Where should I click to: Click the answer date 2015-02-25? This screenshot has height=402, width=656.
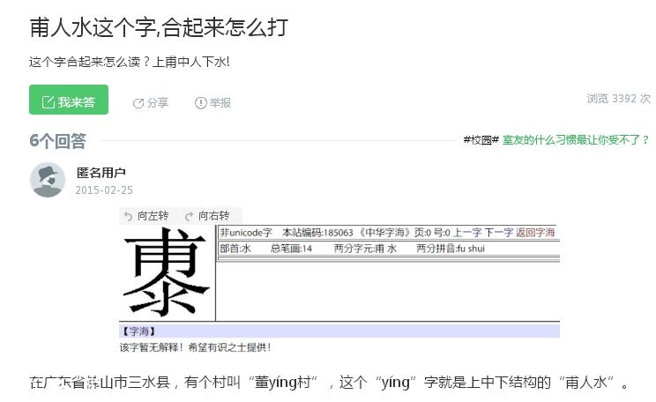[104, 190]
